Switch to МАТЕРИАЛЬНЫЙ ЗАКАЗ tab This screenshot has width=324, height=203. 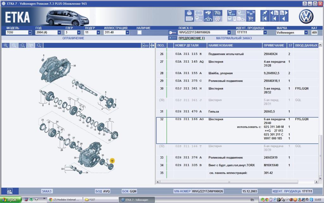[x=234, y=38]
